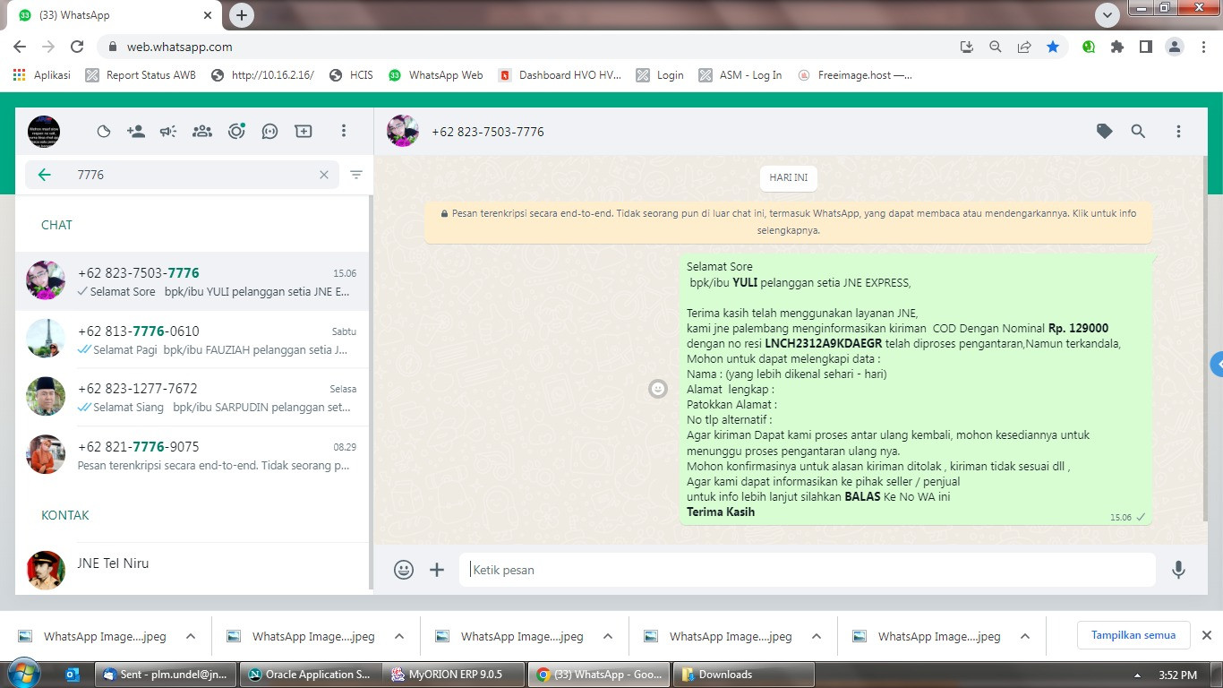Image resolution: width=1223 pixels, height=688 pixels.
Task: Click the Ketik pesan message field
Action: [x=808, y=570]
